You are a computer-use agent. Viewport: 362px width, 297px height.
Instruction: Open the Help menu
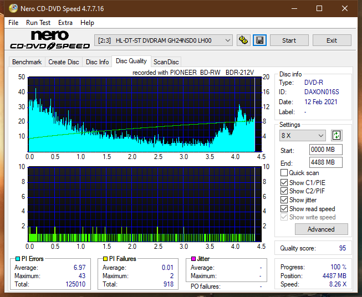pos(87,23)
